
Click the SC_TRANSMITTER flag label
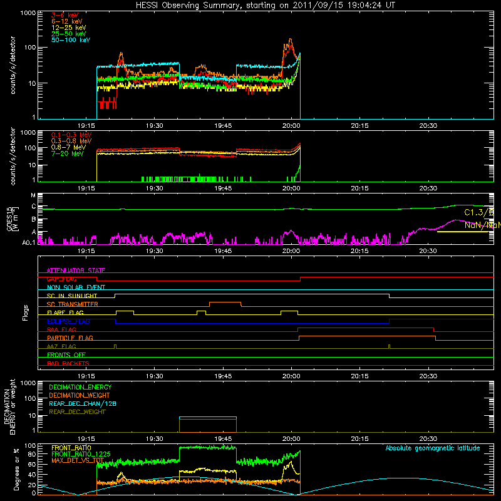click(x=73, y=304)
